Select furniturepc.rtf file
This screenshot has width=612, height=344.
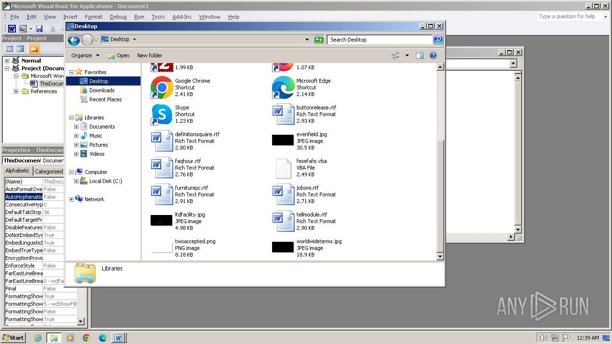pyautogui.click(x=183, y=194)
